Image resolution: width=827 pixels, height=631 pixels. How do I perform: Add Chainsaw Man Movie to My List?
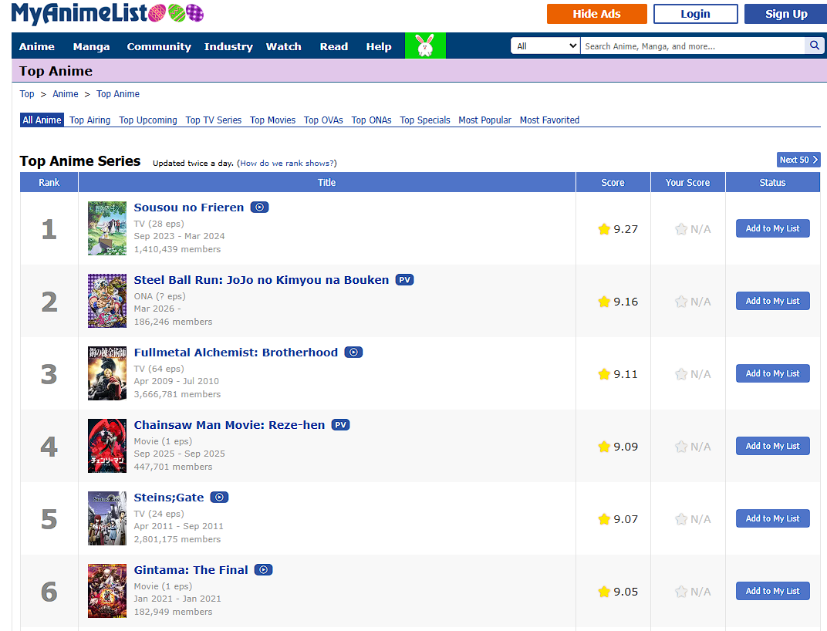773,446
